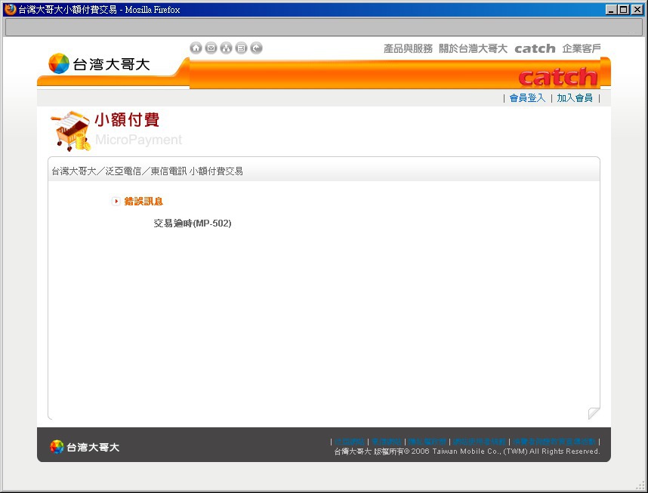Screen dimensions: 648x493
Task: Click the round list document icon
Action: point(242,48)
